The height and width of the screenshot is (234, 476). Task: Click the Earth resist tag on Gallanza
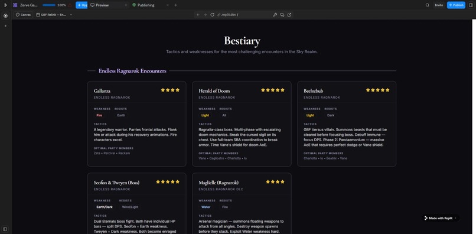121,115
